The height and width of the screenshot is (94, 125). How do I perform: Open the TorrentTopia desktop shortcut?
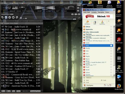[x=119, y=40]
